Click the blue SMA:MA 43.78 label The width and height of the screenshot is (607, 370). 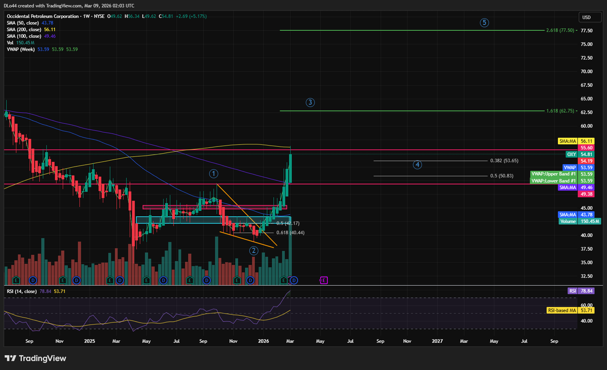click(577, 214)
